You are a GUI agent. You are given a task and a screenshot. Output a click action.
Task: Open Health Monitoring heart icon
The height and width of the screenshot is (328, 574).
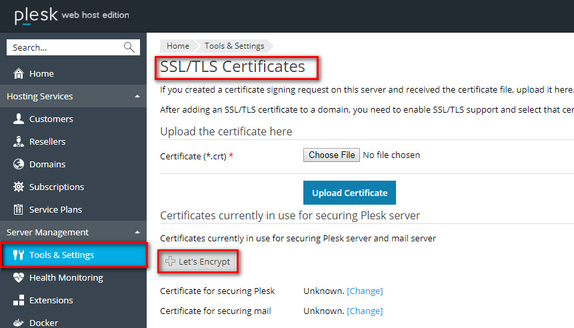point(18,277)
